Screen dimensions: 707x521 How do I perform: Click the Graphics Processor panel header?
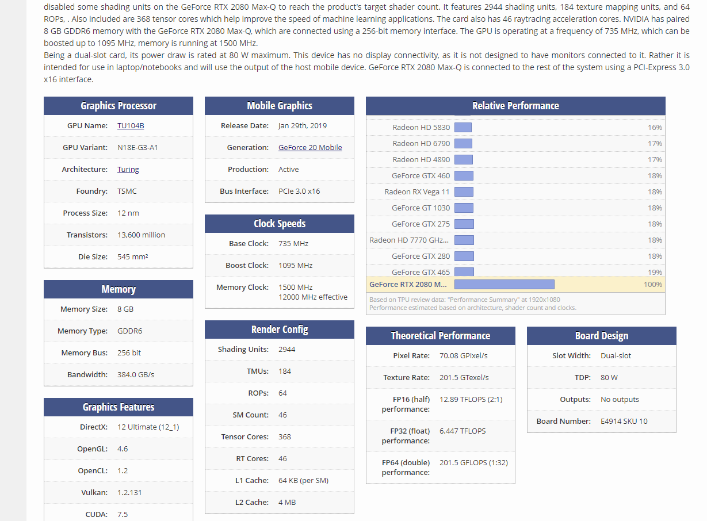point(119,106)
